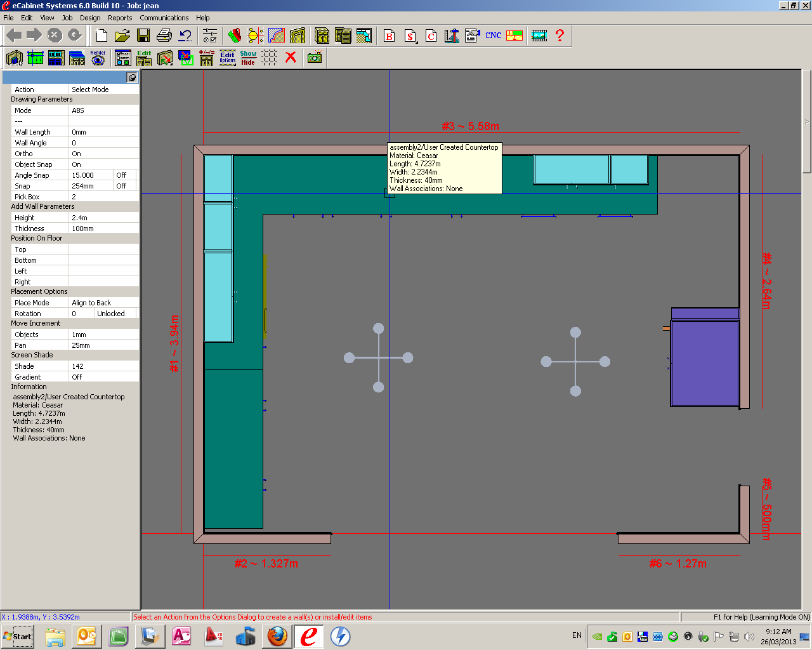Toggle the Object Snap On value
812x650 pixels.
[x=103, y=164]
